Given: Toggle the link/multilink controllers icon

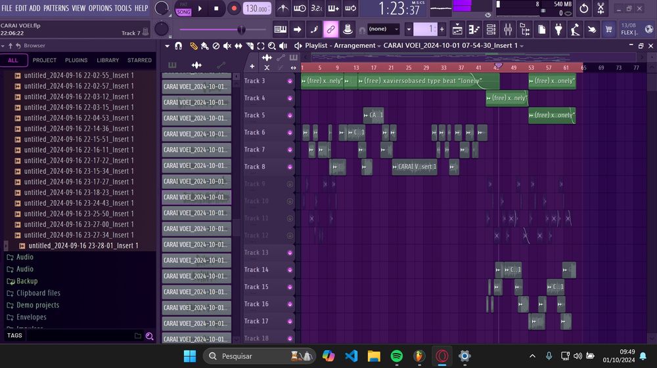Looking at the screenshot, I should coord(330,30).
